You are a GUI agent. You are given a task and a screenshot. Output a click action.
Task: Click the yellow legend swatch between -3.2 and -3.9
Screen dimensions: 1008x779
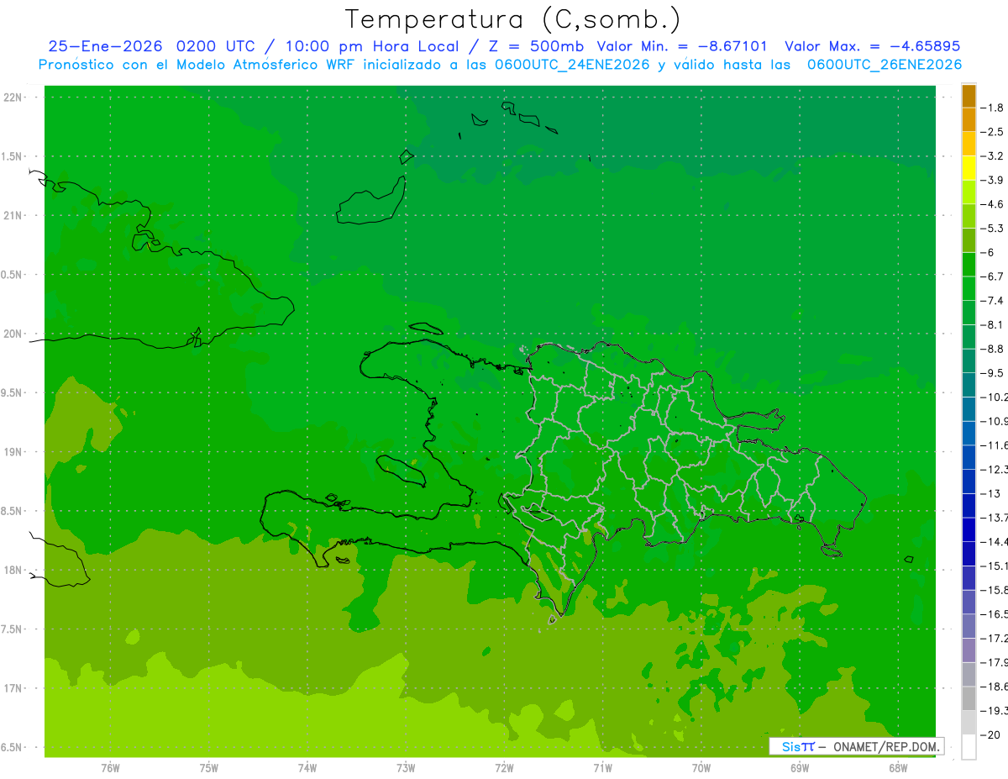[969, 168]
